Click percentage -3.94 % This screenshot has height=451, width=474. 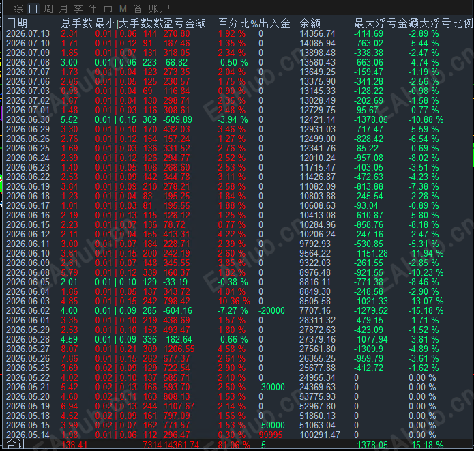[233, 119]
